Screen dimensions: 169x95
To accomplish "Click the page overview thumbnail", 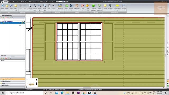I will [x=32, y=83].
